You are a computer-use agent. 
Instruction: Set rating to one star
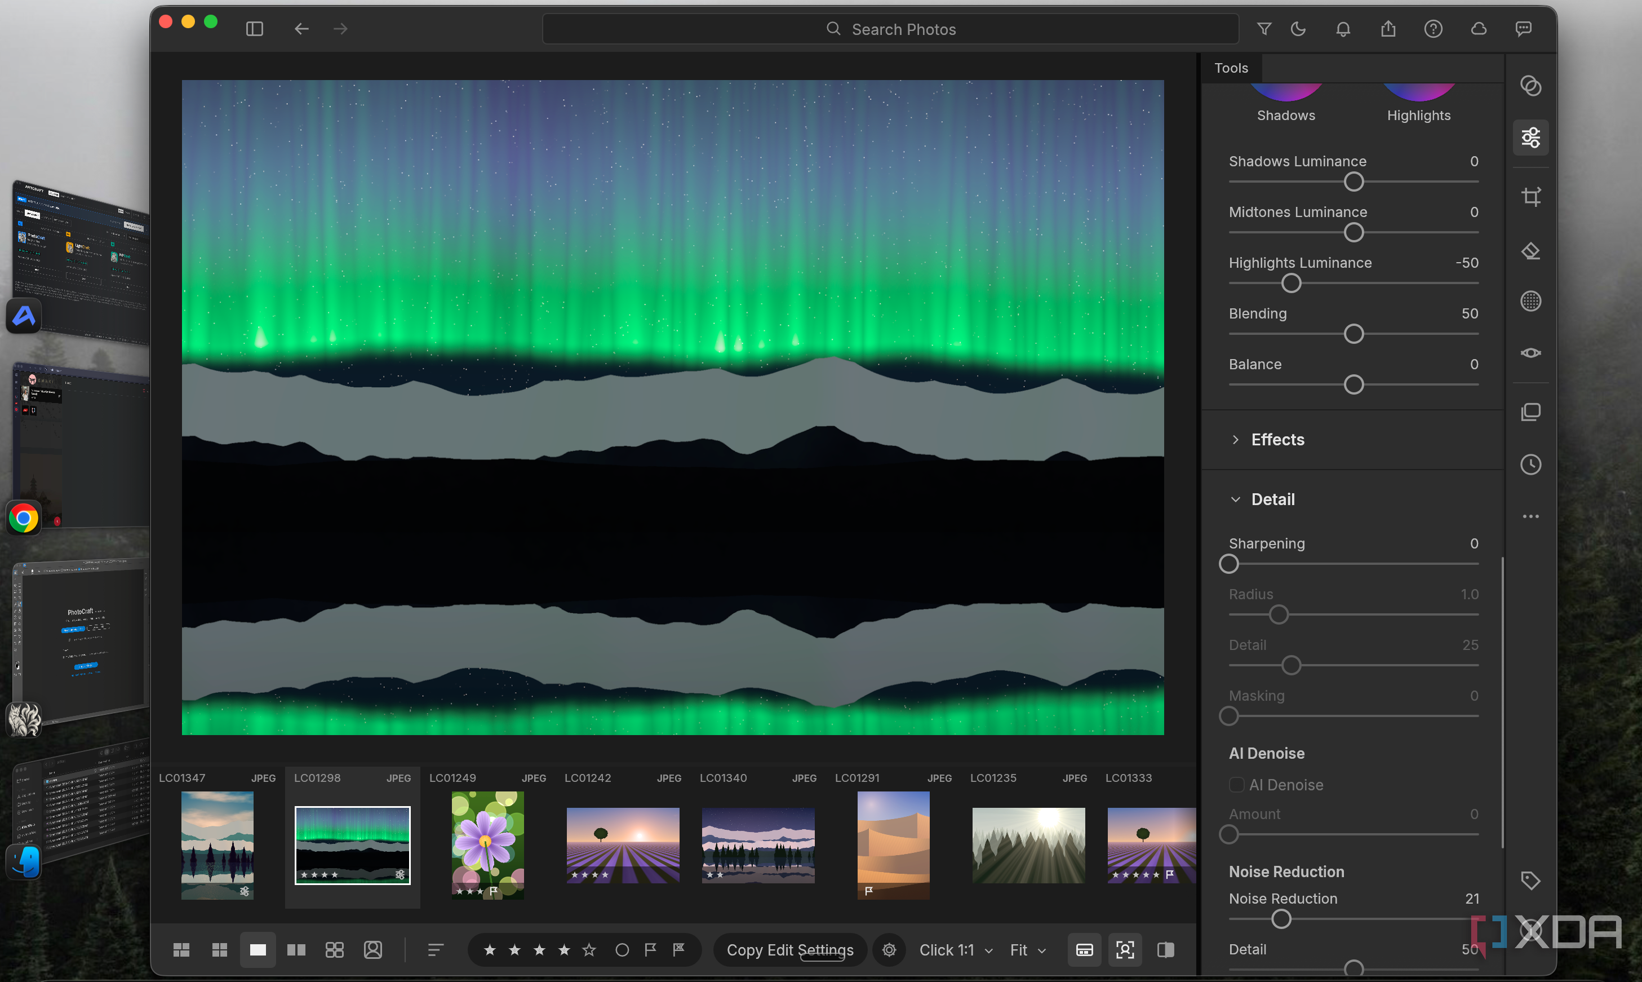489,950
